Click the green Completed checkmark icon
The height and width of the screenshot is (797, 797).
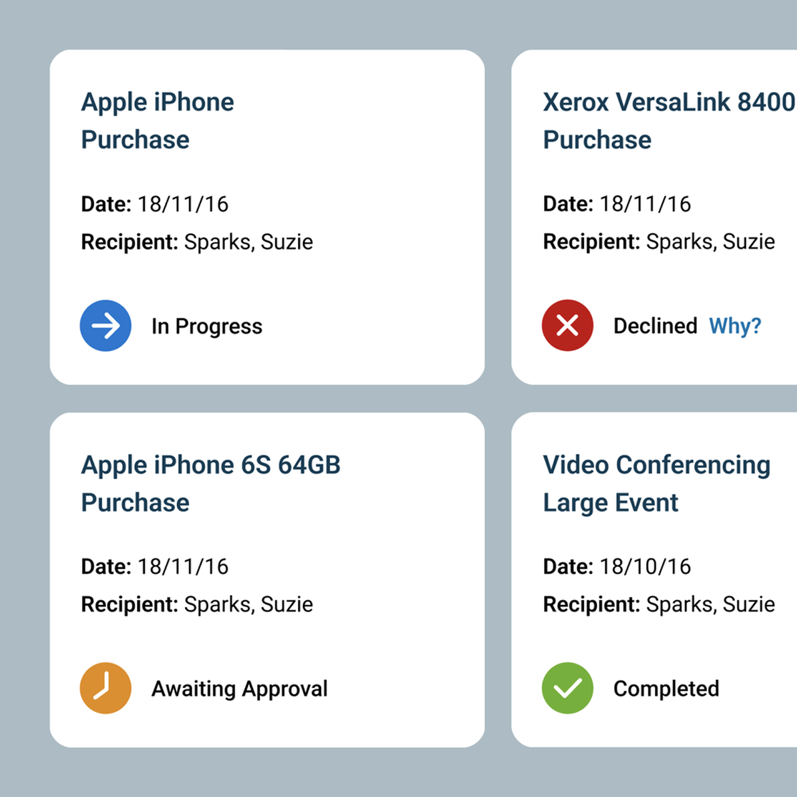(x=568, y=688)
